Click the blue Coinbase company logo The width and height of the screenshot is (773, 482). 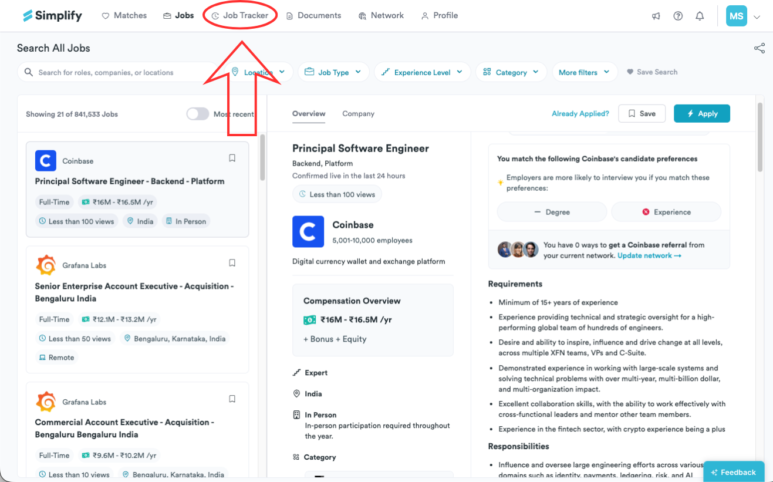point(308,231)
